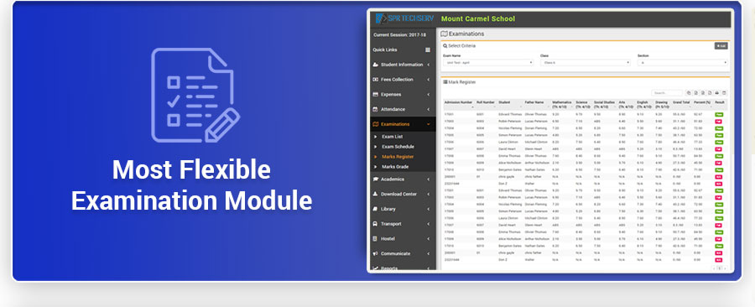Click the Library book icon in sidebar
This screenshot has width=755, height=307.
click(376, 209)
